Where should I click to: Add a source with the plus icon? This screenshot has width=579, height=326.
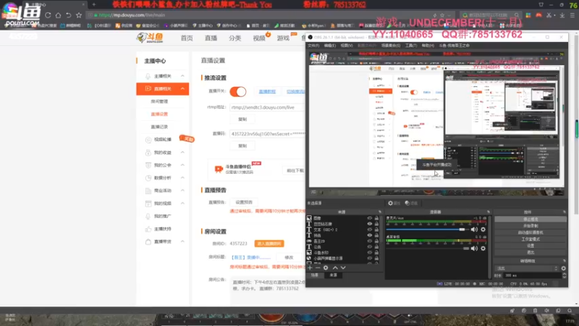pos(310,267)
